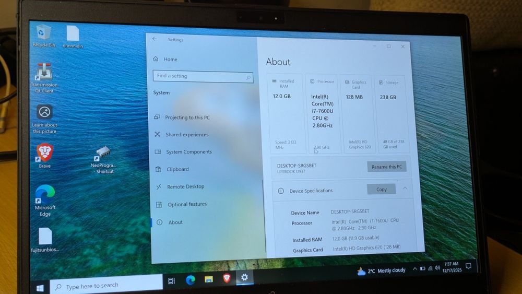Select the nnnnn.bin file on desktop
Screen dimensions: 522x294
click(x=73, y=37)
